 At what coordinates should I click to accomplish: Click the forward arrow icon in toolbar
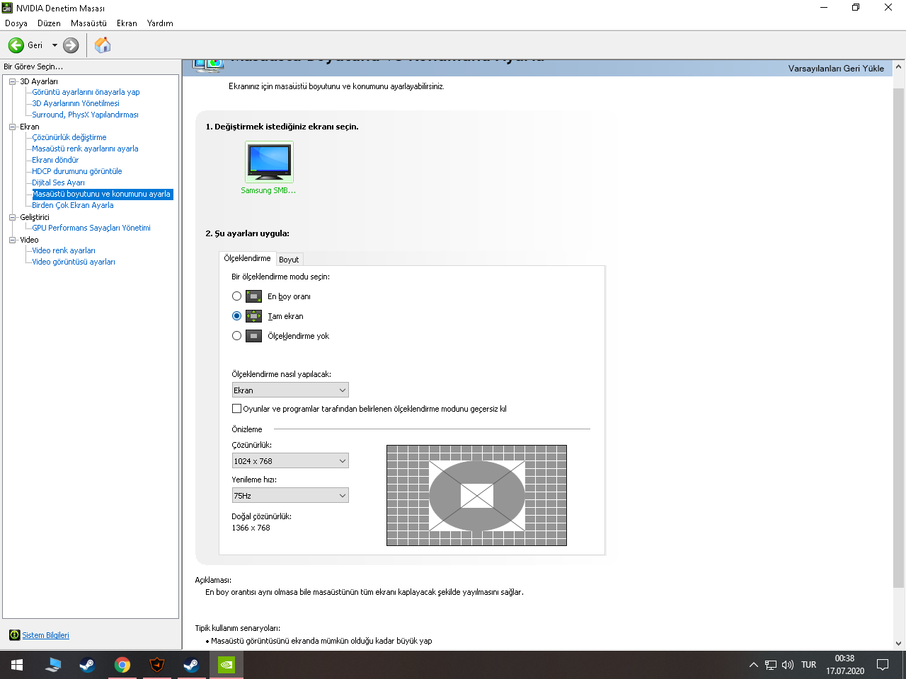click(x=71, y=45)
